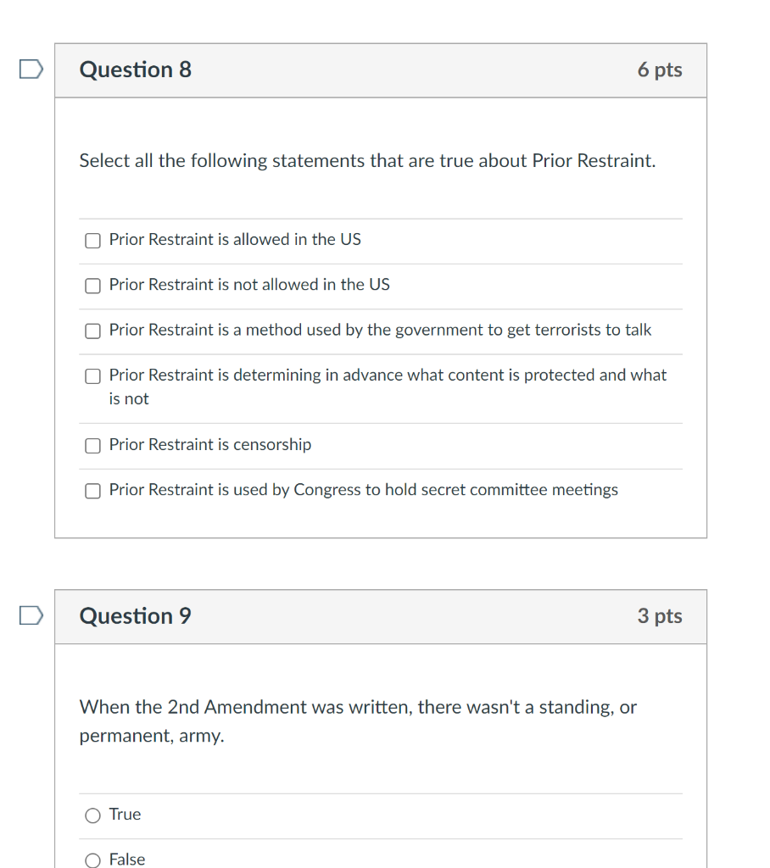Click the 'False' answer text
Viewport: 770px width, 868px height.
127,859
